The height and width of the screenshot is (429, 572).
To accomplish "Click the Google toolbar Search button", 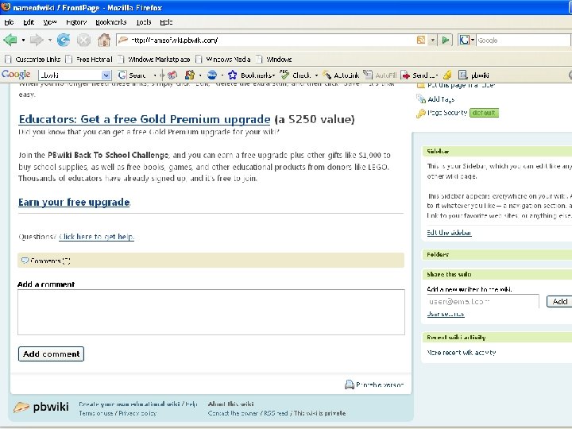I will [132, 75].
